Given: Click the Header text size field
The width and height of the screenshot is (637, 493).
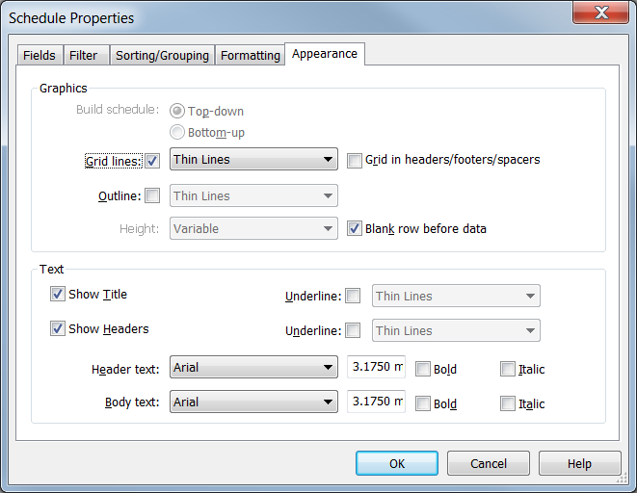Looking at the screenshot, I should 376,368.
